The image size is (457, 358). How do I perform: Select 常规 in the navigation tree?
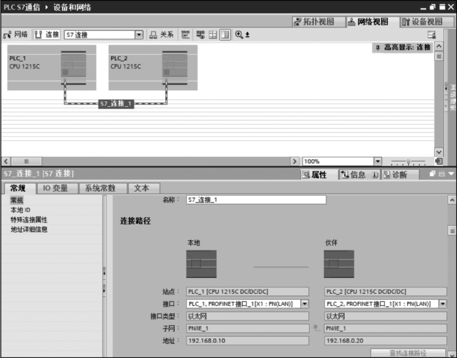tap(16, 200)
